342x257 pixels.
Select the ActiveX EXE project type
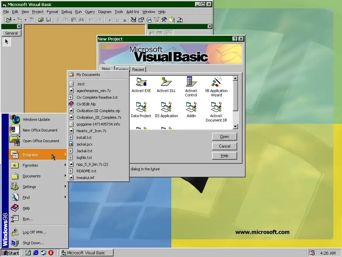[141, 85]
